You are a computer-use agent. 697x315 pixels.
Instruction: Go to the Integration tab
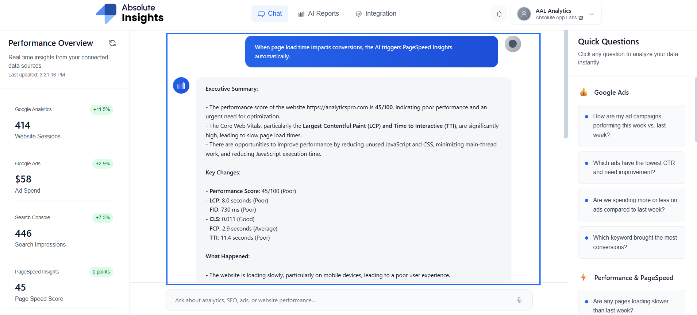(x=376, y=14)
